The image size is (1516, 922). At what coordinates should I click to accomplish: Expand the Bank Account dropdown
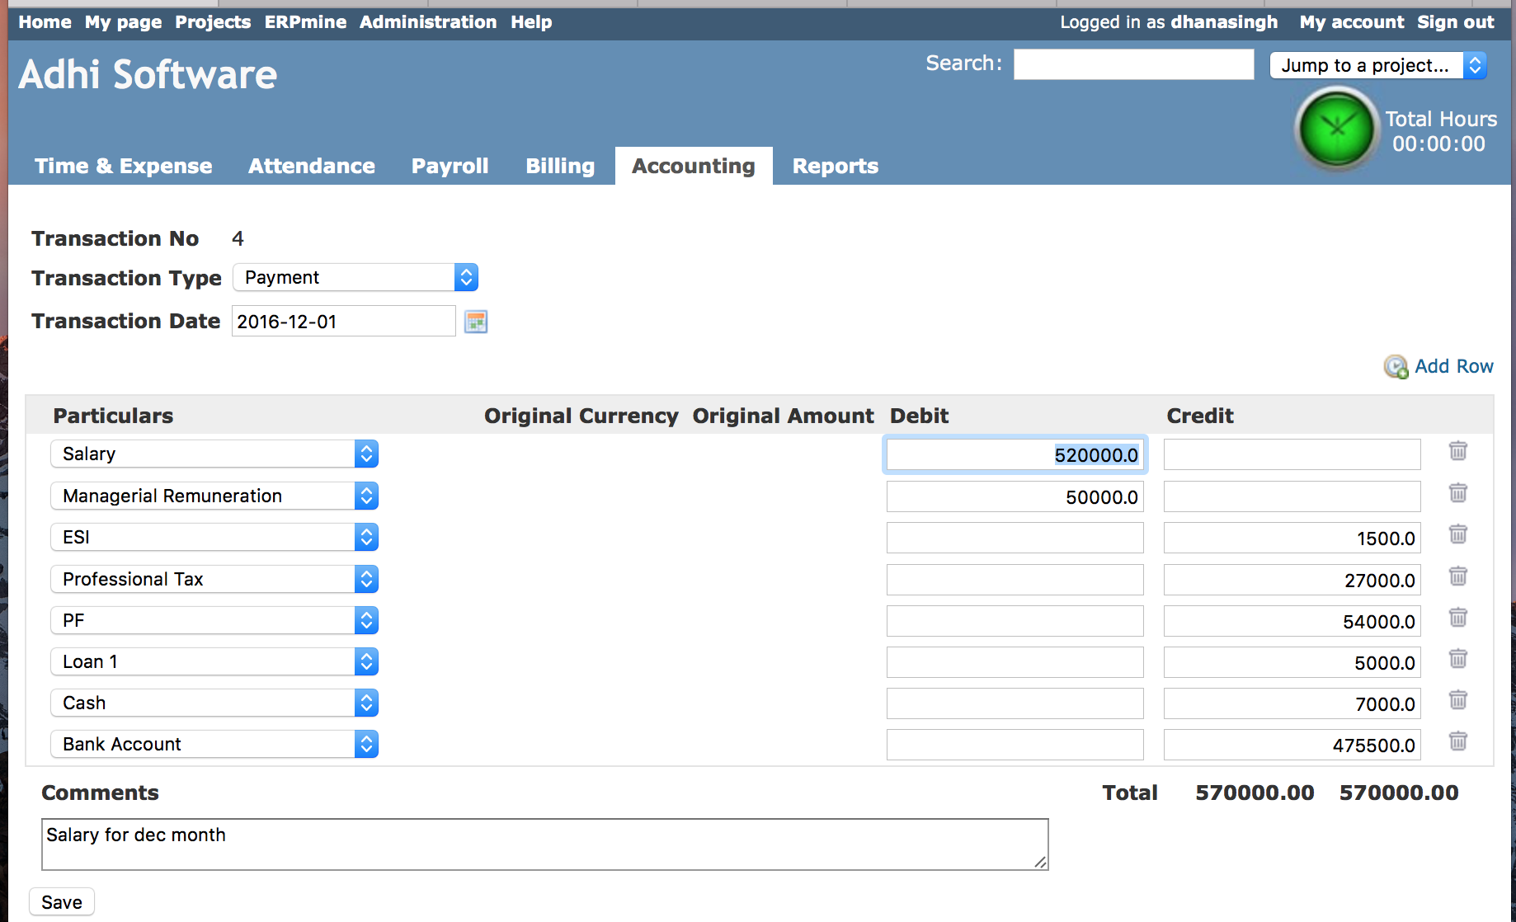(214, 744)
